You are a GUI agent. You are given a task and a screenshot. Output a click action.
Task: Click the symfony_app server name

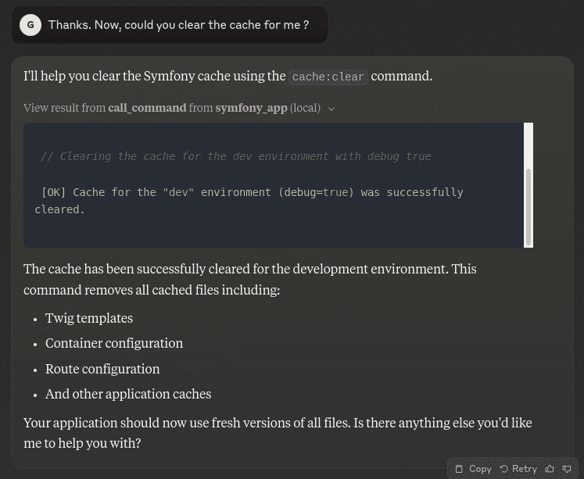(251, 108)
